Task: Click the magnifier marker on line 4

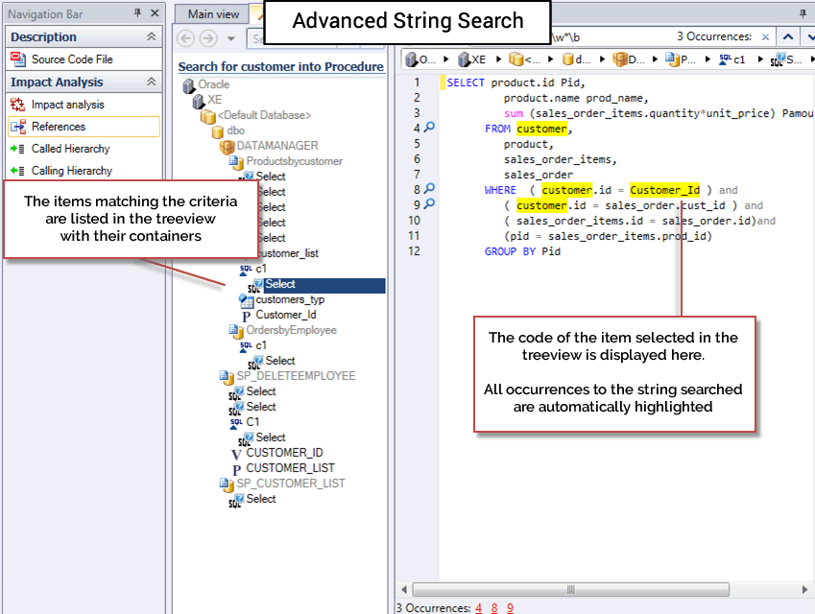Action: click(429, 129)
